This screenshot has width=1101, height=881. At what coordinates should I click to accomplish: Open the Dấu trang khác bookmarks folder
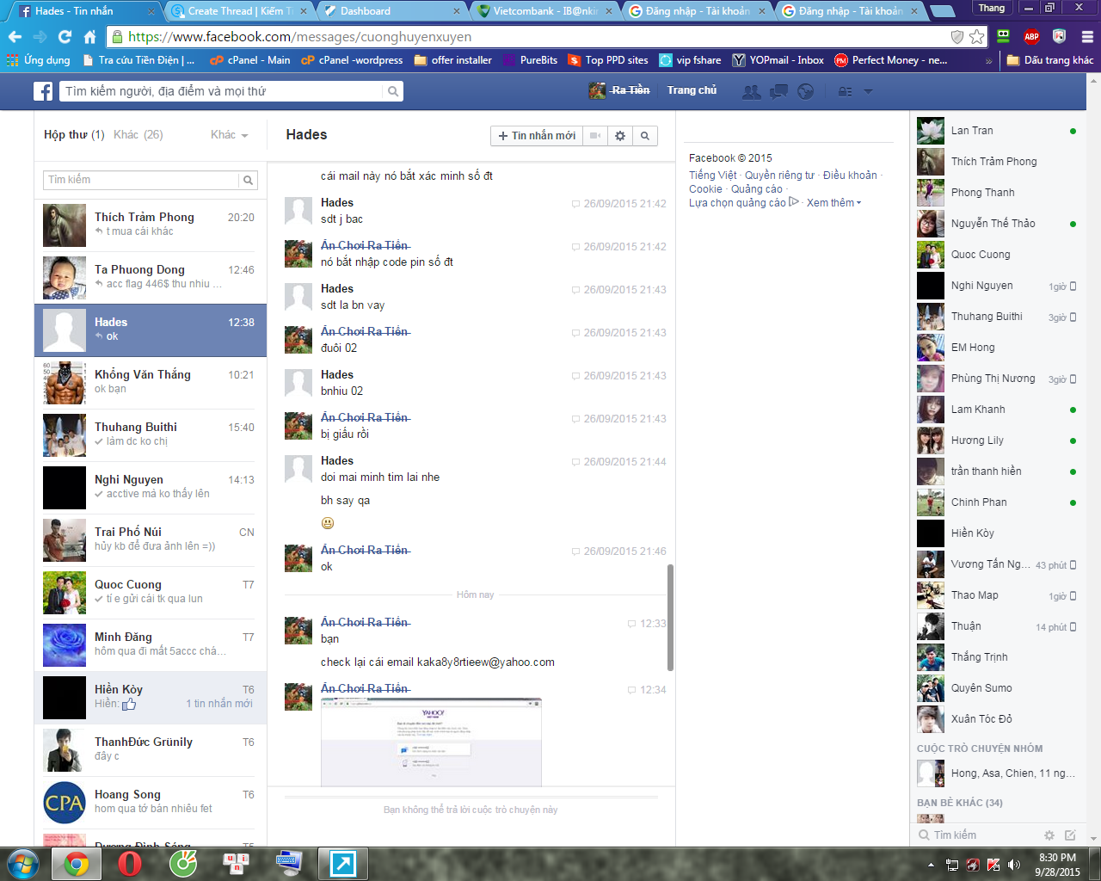point(1049,60)
